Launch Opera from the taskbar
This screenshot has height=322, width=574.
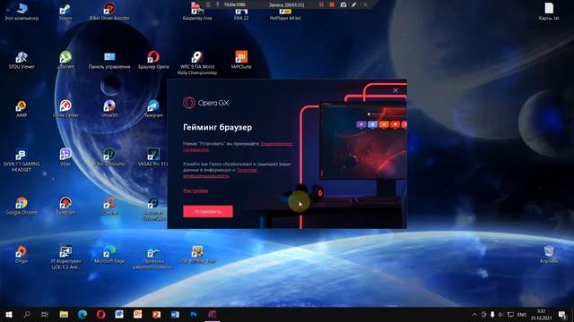pyautogui.click(x=101, y=314)
